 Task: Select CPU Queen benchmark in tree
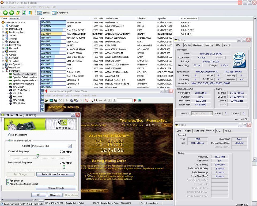18,87
